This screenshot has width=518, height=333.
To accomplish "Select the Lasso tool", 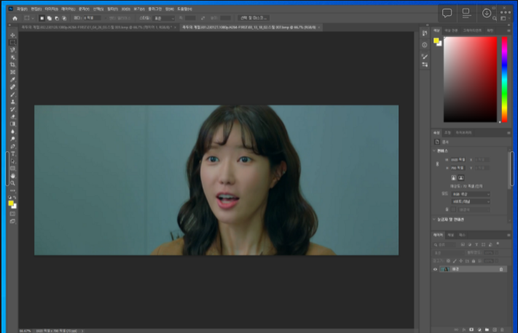I will (12, 49).
